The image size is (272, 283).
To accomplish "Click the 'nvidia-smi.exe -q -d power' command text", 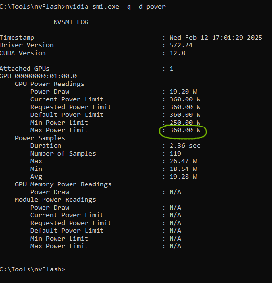I will point(115,7).
